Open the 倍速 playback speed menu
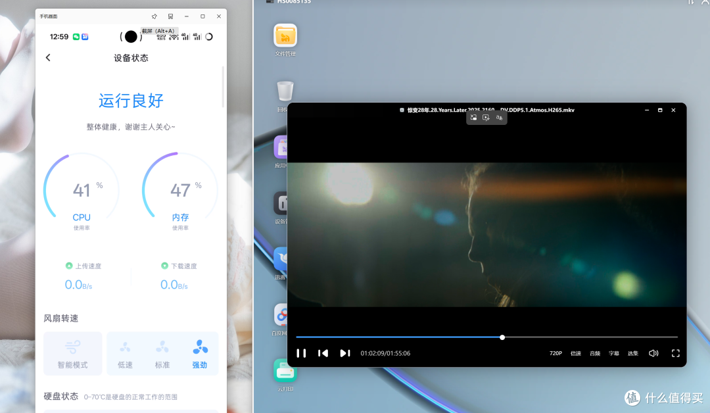Screen dimensions: 710x413 pos(575,353)
